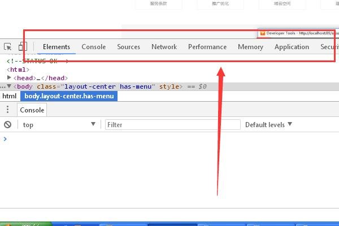Screen dimensions: 339x226
Task: Open the Network tab
Action: [164, 47]
